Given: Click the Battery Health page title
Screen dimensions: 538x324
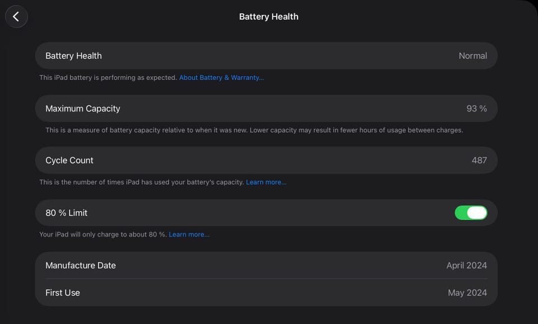Looking at the screenshot, I should [268, 17].
